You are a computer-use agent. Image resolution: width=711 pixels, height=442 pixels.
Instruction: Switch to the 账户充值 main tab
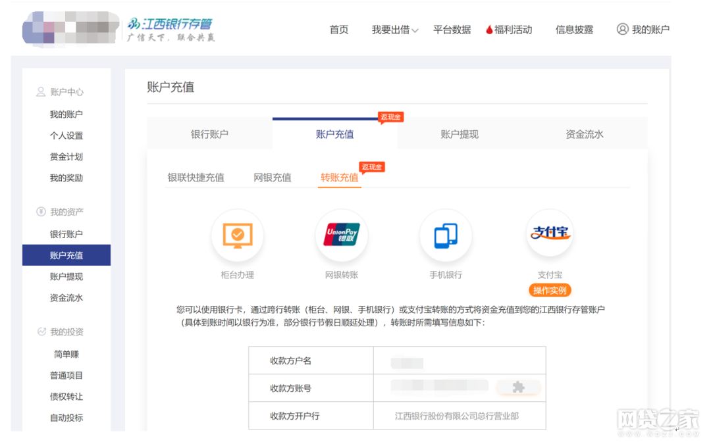tap(334, 134)
